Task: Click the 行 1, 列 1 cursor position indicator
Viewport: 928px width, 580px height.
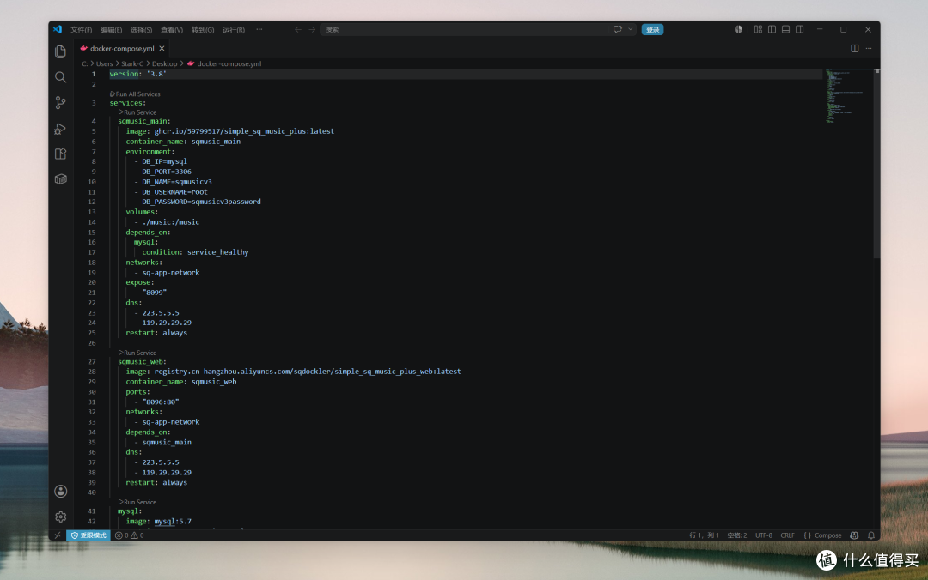Action: [704, 535]
